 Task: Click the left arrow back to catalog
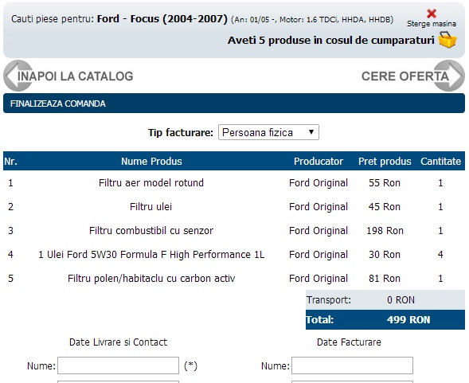(18, 76)
